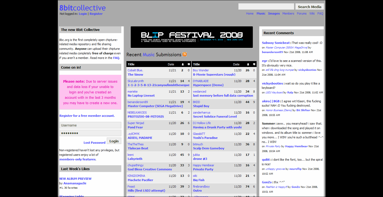
Task: Open the track Tlalocan Beat
Action: tap(138, 148)
